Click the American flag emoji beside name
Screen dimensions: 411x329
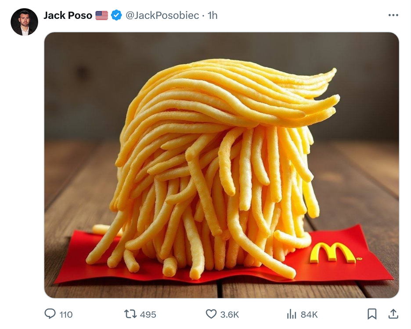102,15
